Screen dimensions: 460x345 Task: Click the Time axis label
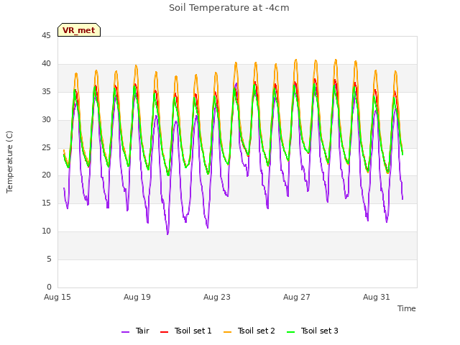point(407,308)
